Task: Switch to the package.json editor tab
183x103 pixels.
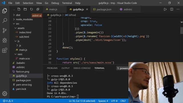Action: click(x=104, y=9)
